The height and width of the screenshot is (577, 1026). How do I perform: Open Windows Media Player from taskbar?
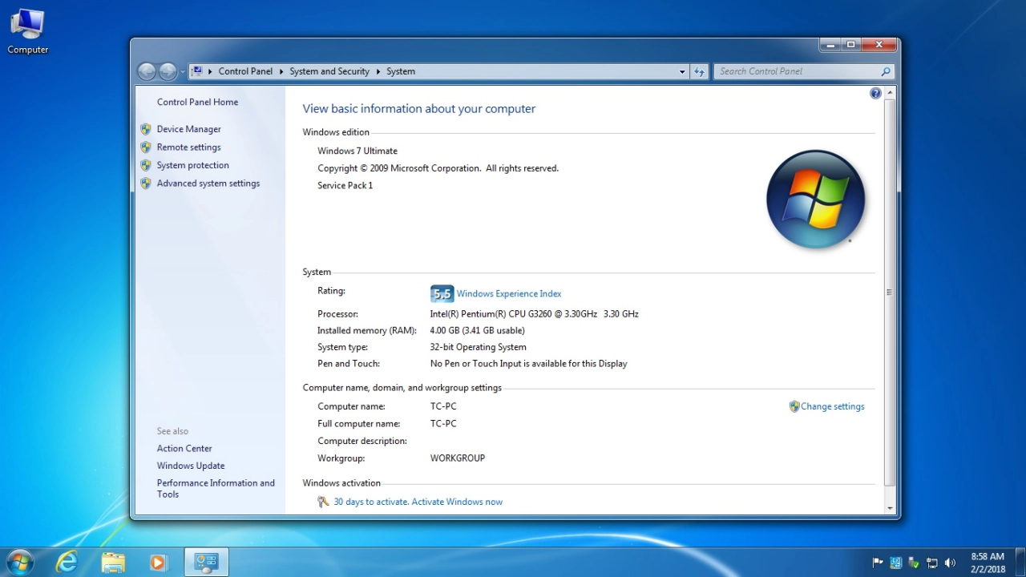[x=158, y=563]
